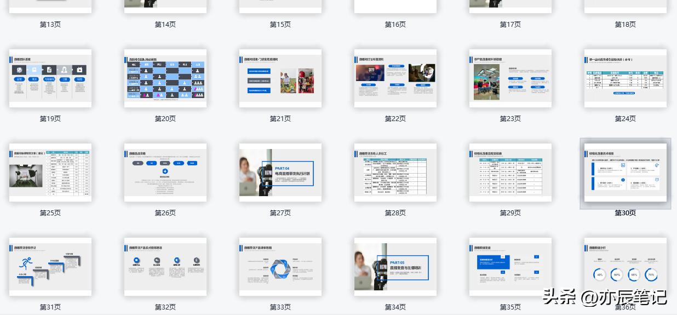The width and height of the screenshot is (677, 315).
Task: Click the 第19页 caption text
Action: tap(50, 118)
